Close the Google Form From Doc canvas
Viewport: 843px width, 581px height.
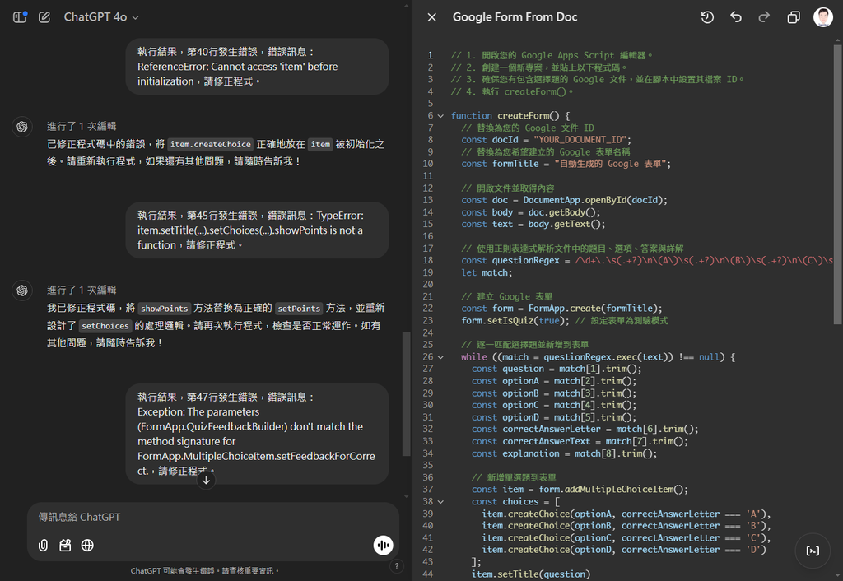click(x=431, y=17)
